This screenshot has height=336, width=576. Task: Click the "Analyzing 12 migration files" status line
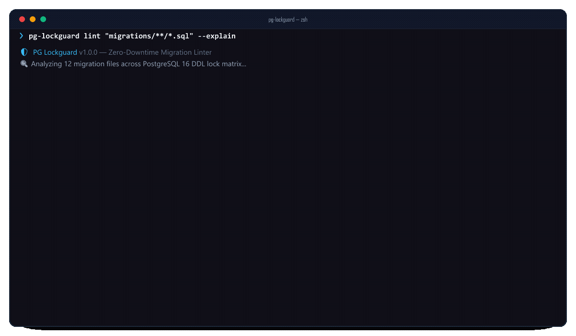click(x=139, y=64)
